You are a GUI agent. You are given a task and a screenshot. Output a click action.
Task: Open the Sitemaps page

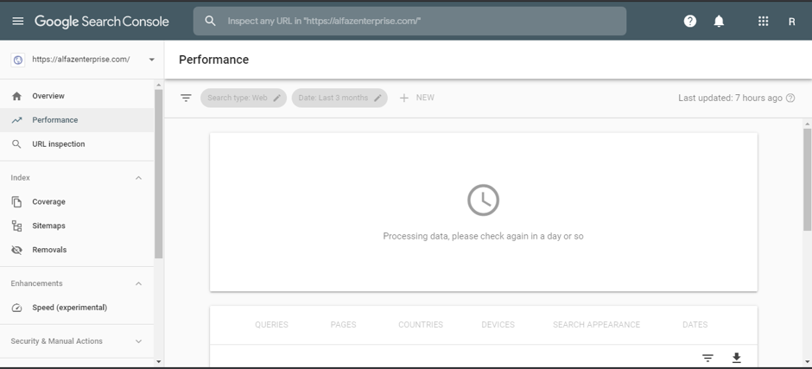77,226
